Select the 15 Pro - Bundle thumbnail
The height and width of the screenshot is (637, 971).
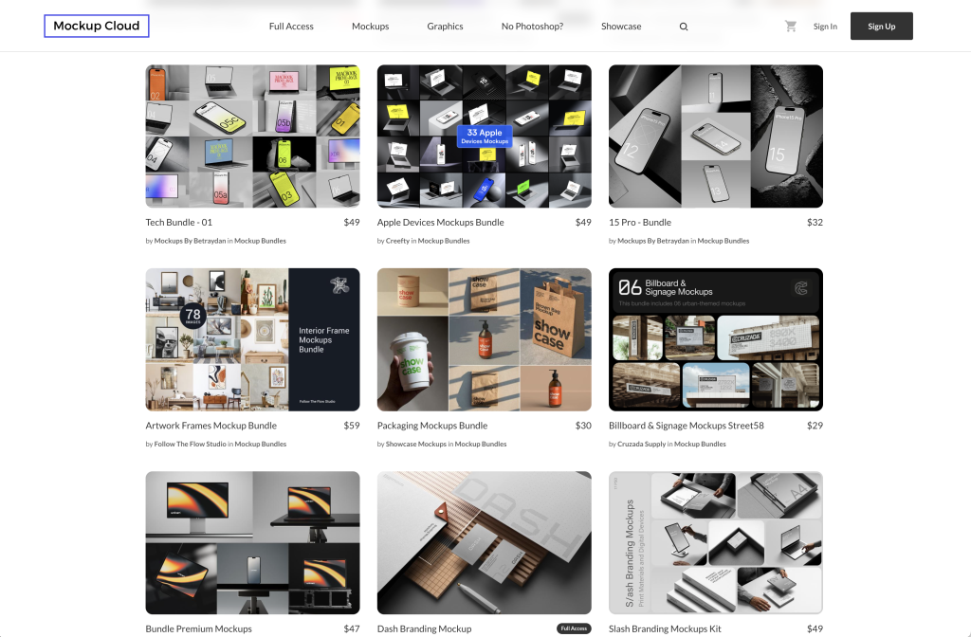[715, 136]
